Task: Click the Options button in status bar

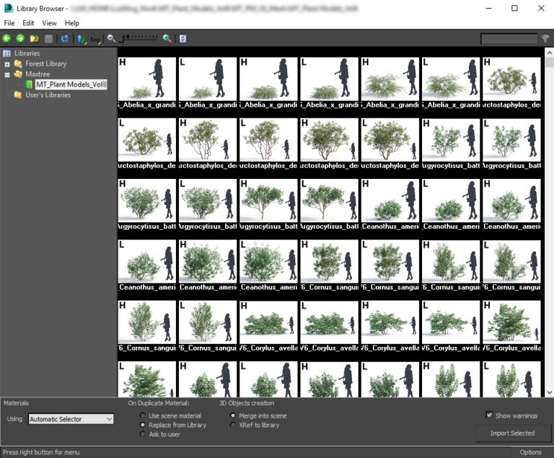Action: 530,452
